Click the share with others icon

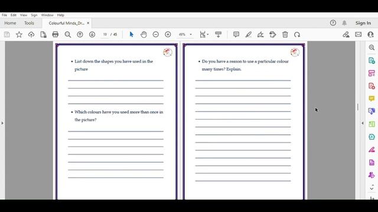pyautogui.click(x=370, y=35)
